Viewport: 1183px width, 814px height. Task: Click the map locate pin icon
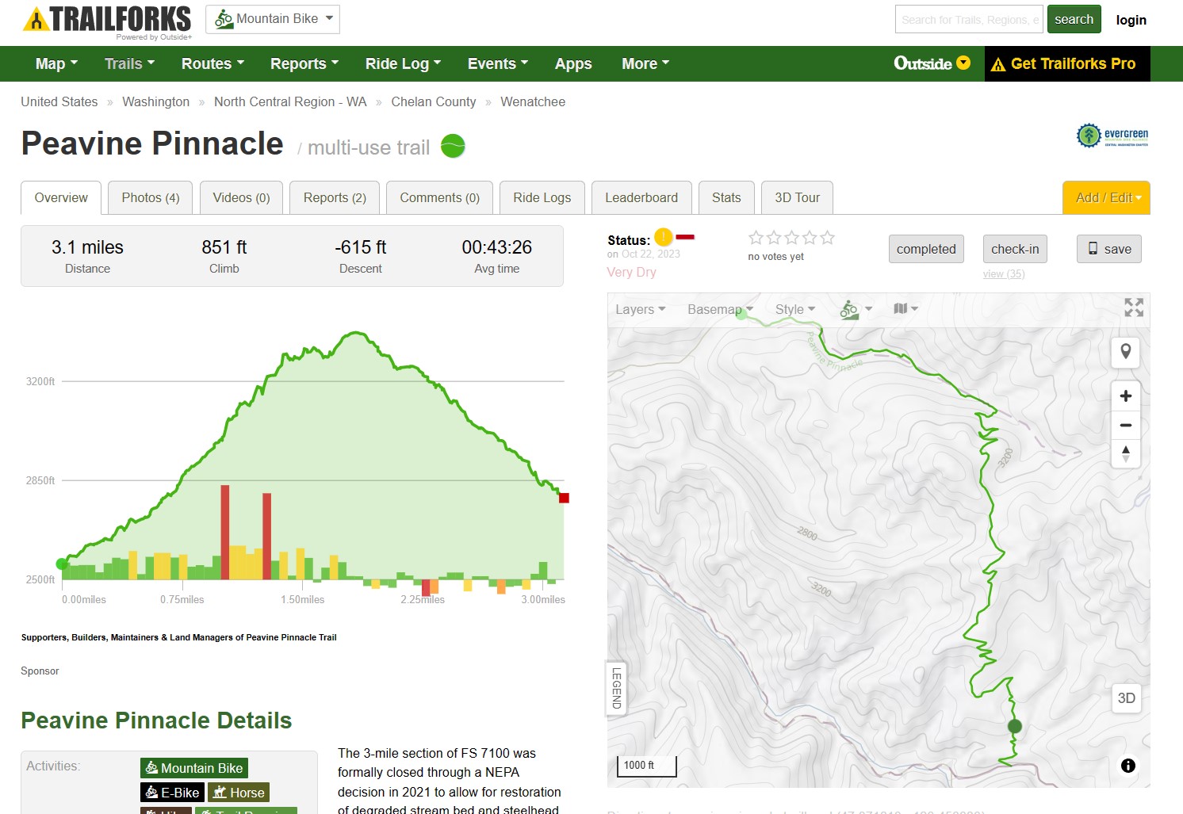click(1126, 352)
